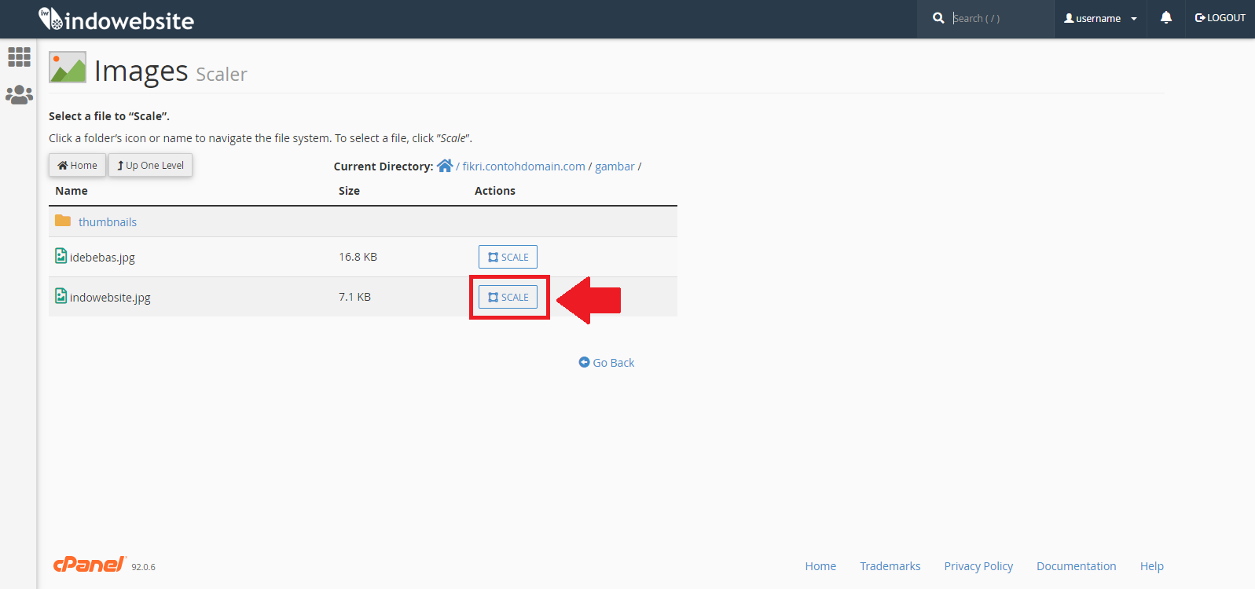Open Documentation link in footer
1255x589 pixels.
[1076, 566]
